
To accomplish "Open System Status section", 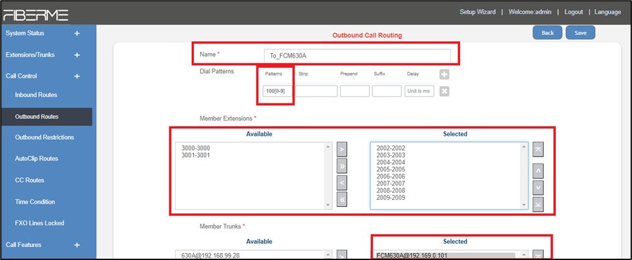I will coord(25,33).
